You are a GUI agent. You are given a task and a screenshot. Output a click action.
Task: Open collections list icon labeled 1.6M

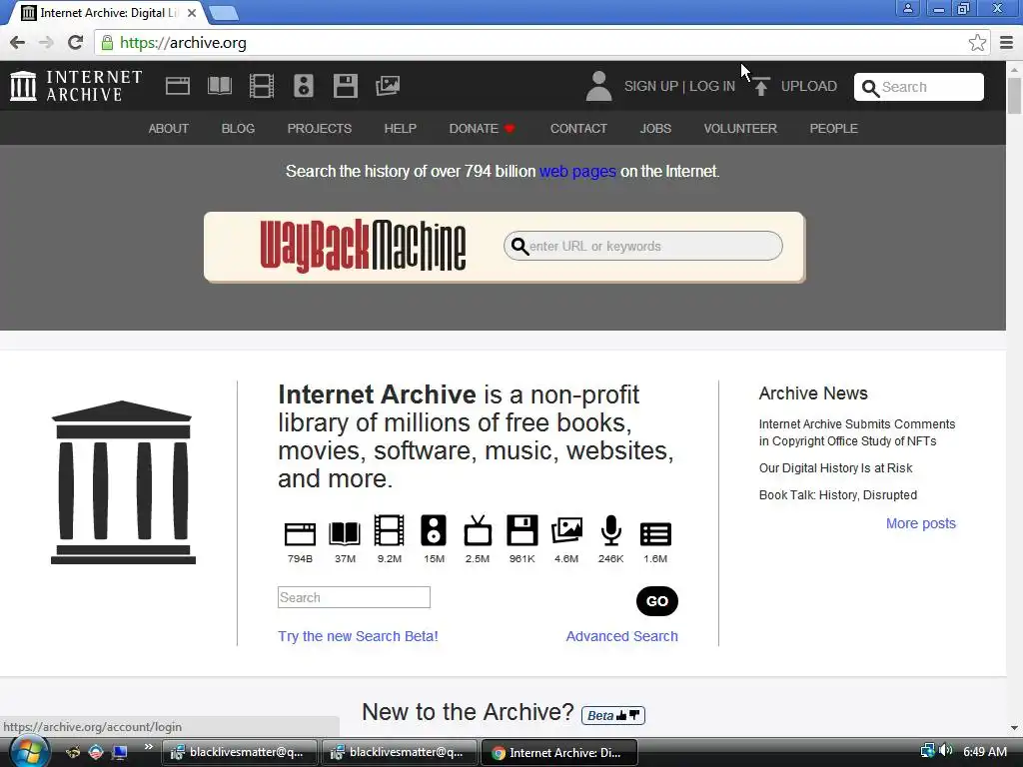pos(655,534)
